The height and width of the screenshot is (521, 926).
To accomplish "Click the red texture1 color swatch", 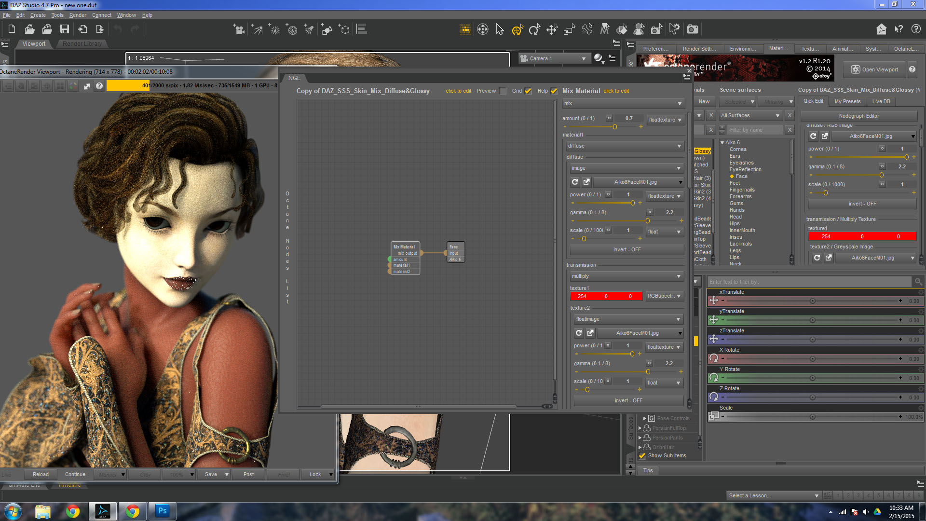I will coord(606,296).
